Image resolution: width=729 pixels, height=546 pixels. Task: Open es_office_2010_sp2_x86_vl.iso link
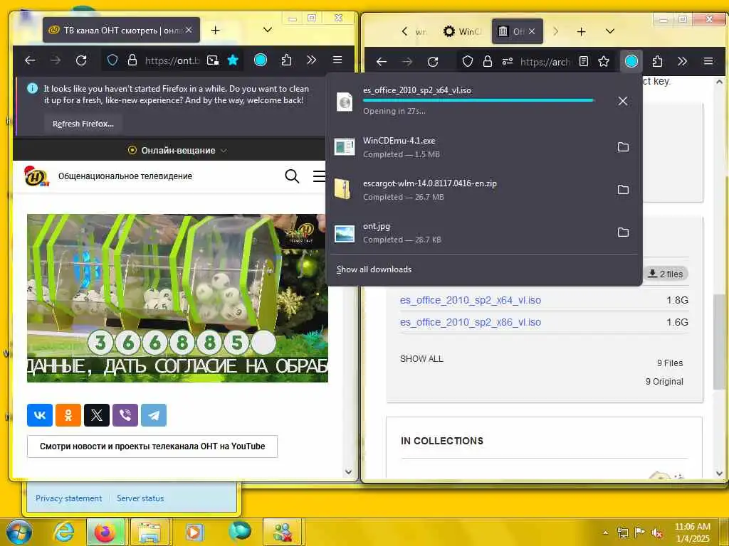[471, 322]
